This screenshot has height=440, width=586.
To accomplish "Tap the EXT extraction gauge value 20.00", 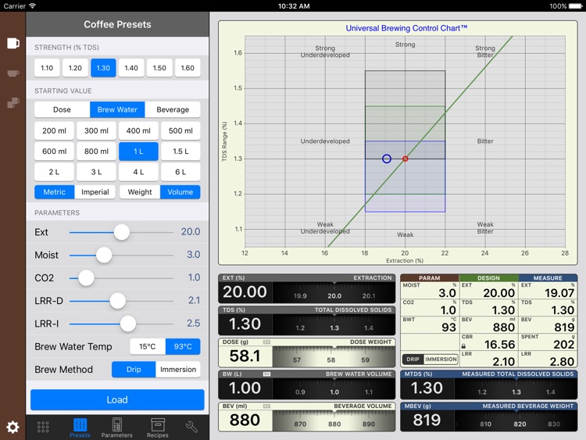I will [x=245, y=292].
